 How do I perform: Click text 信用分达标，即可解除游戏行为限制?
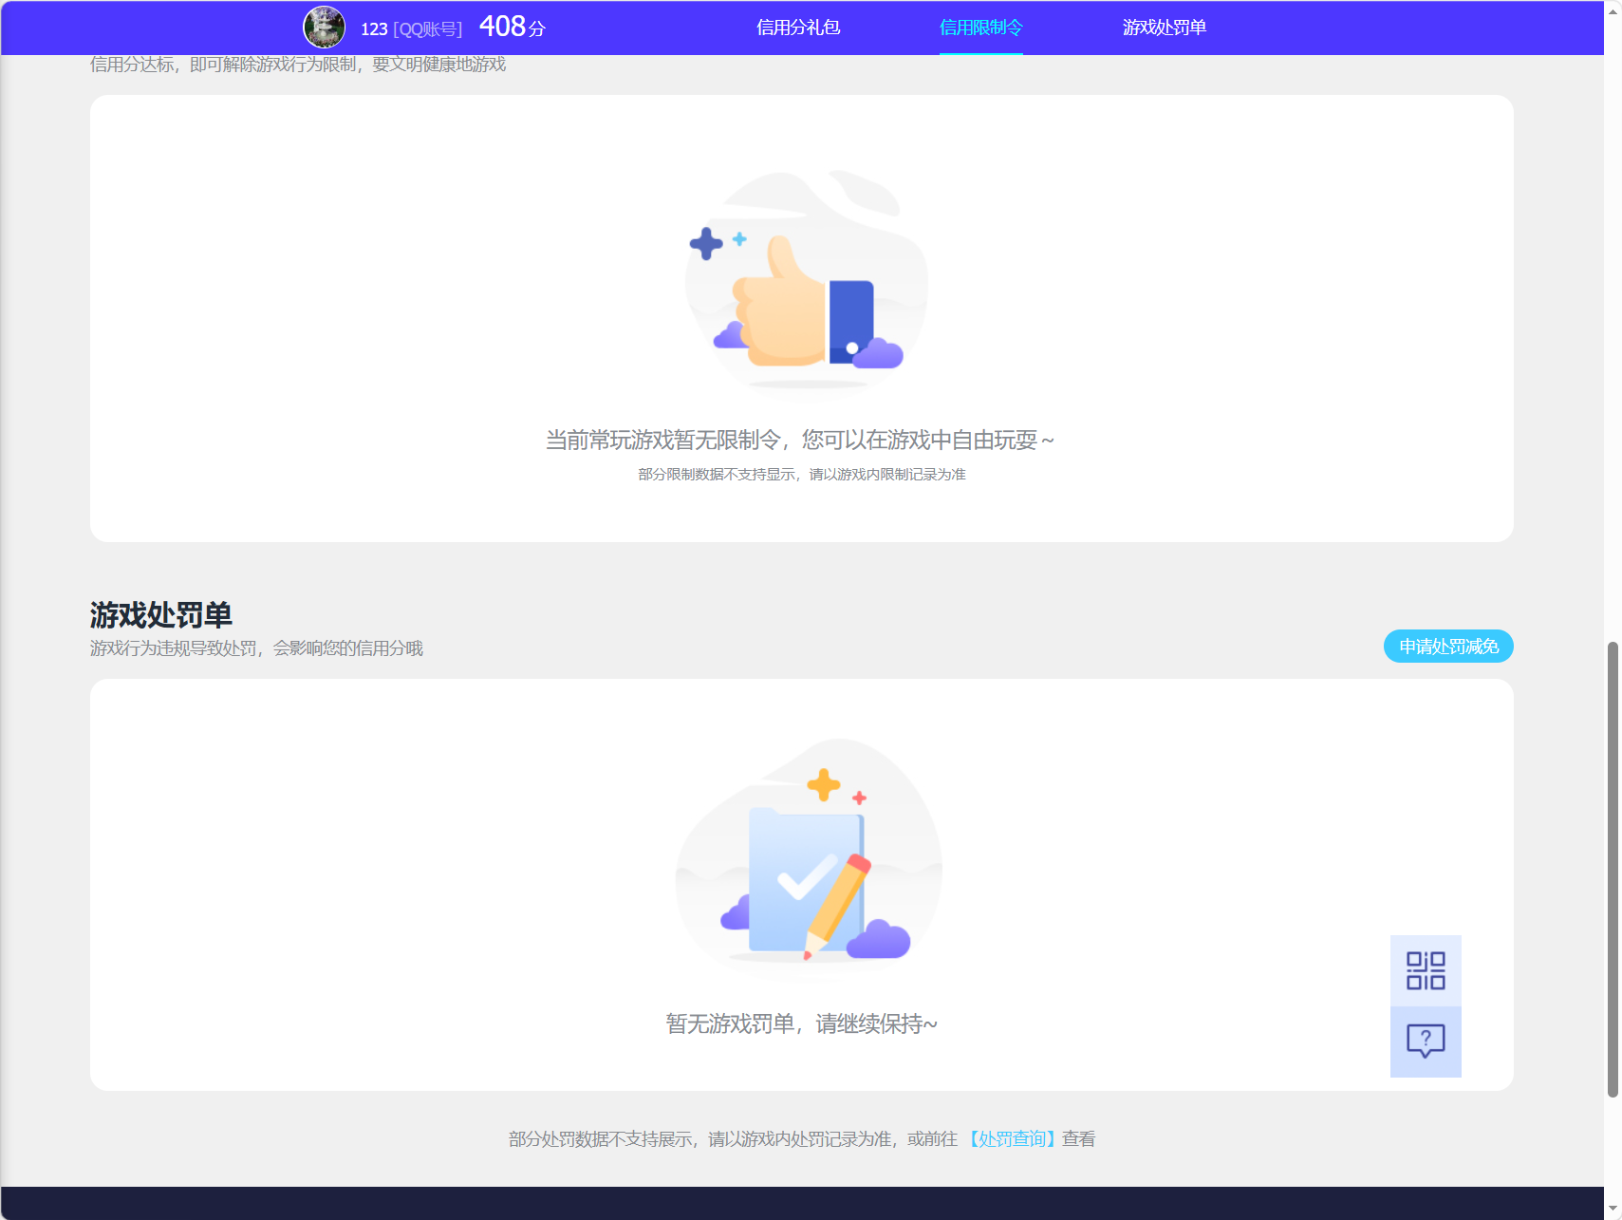pos(223,64)
